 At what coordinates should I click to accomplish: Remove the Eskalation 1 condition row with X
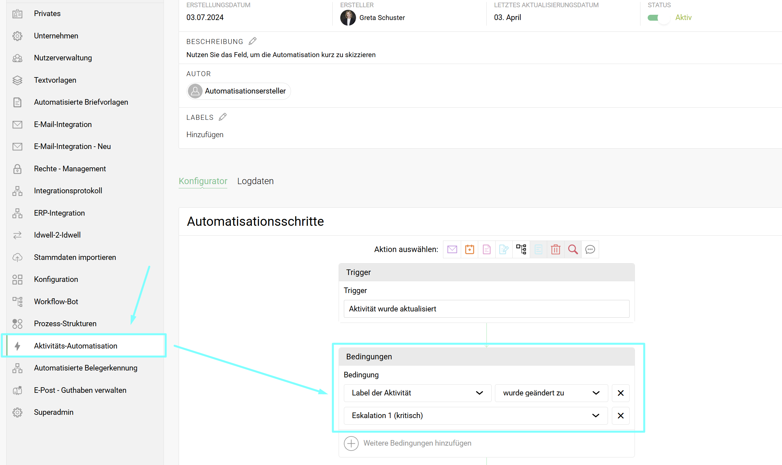620,415
